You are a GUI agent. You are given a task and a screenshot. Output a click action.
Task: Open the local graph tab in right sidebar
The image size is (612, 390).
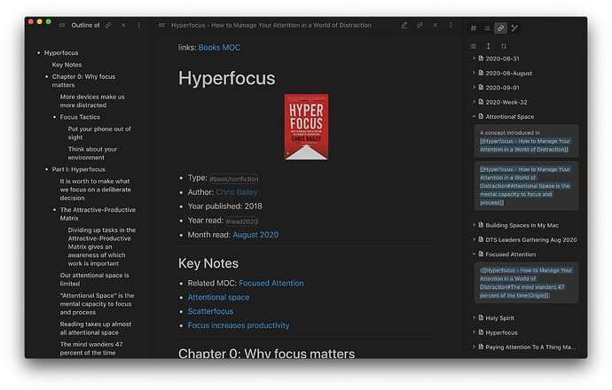(x=514, y=28)
